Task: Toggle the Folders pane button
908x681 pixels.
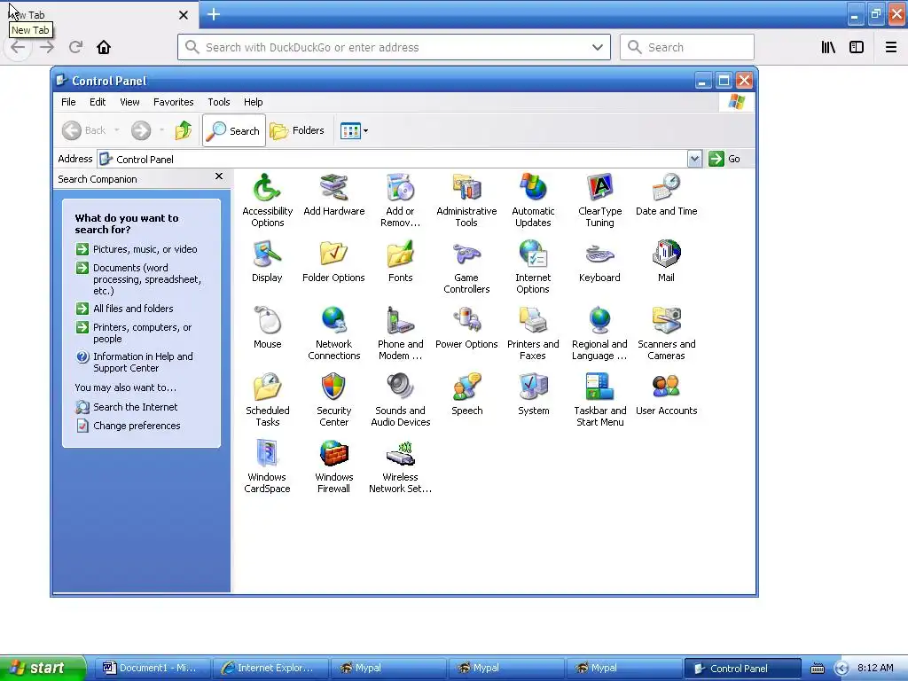Action: point(297,131)
